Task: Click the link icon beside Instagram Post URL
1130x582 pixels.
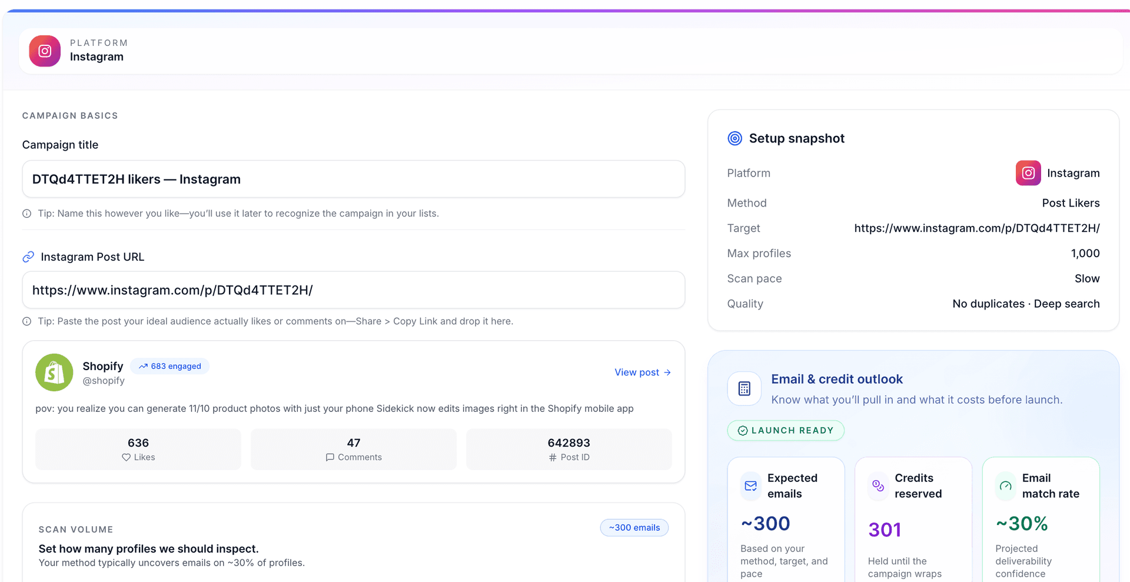Action: 28,257
